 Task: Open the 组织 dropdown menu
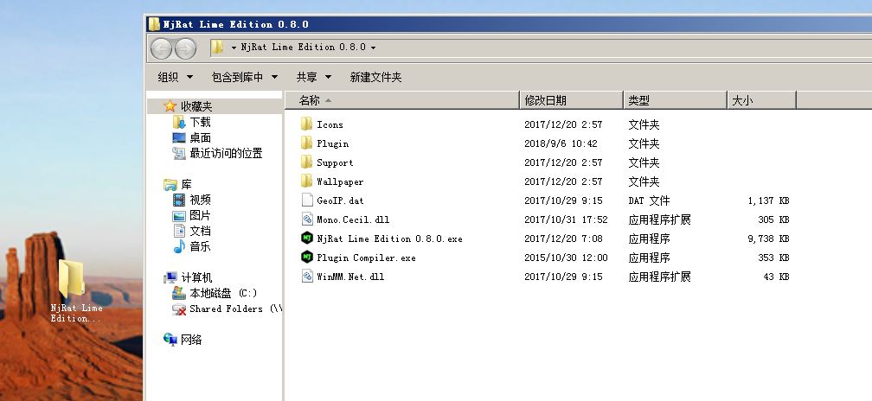tap(175, 77)
